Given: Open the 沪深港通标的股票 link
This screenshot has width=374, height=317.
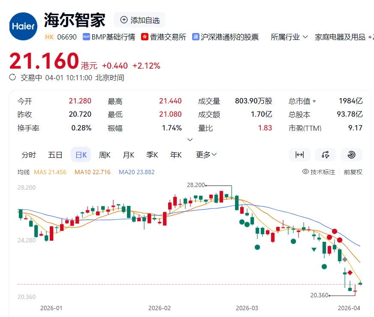Looking at the screenshot, I should point(229,37).
